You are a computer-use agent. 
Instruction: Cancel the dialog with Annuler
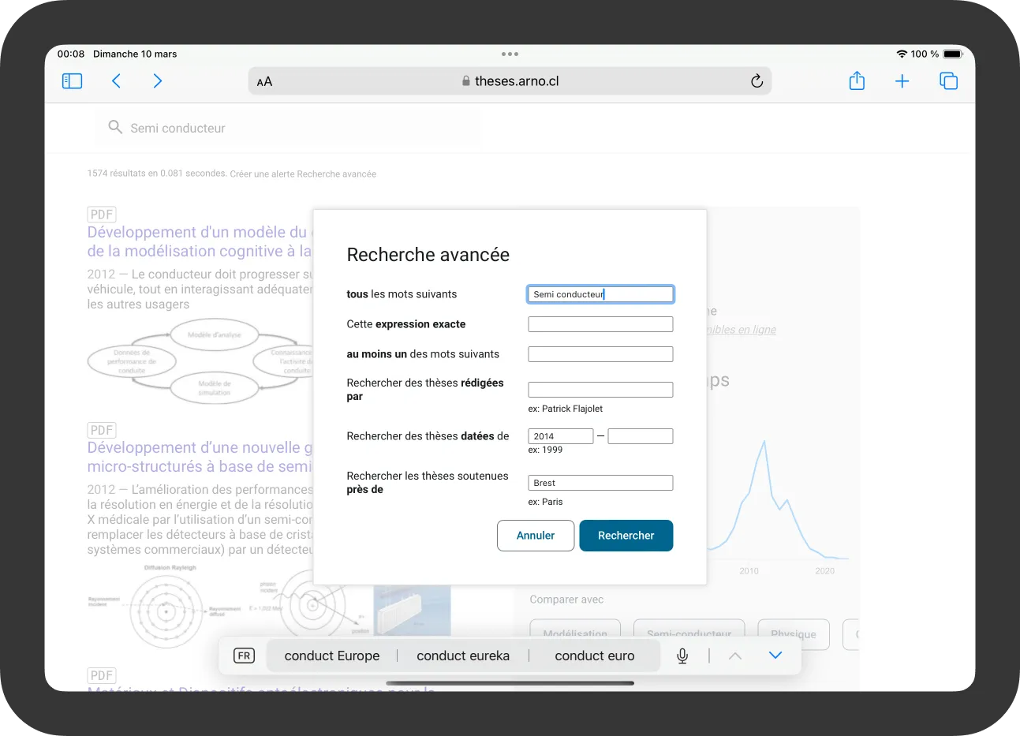[x=536, y=536]
